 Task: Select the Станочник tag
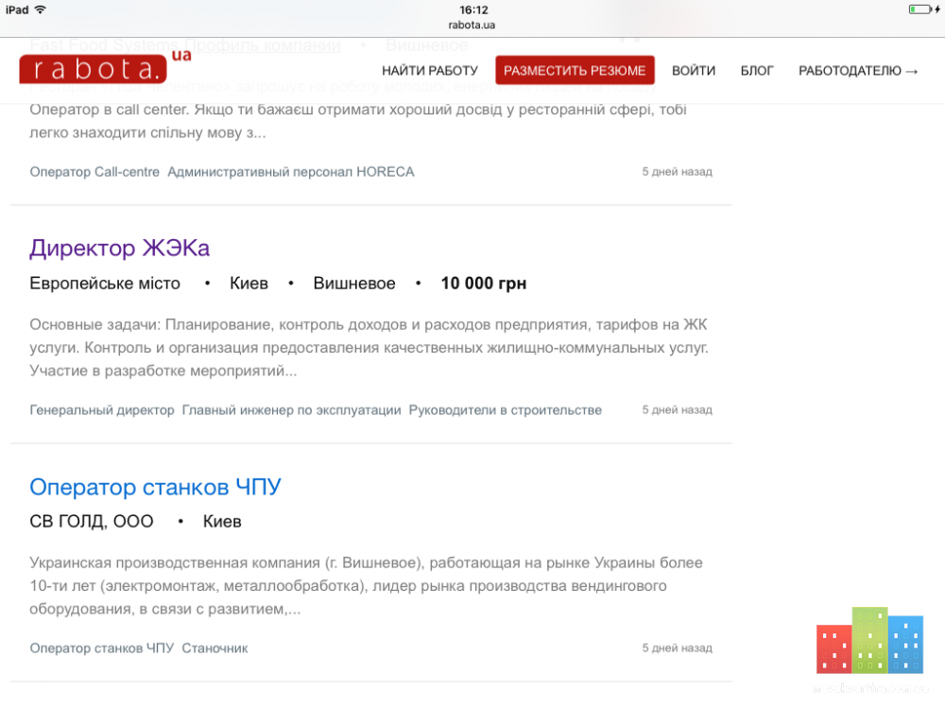[215, 648]
